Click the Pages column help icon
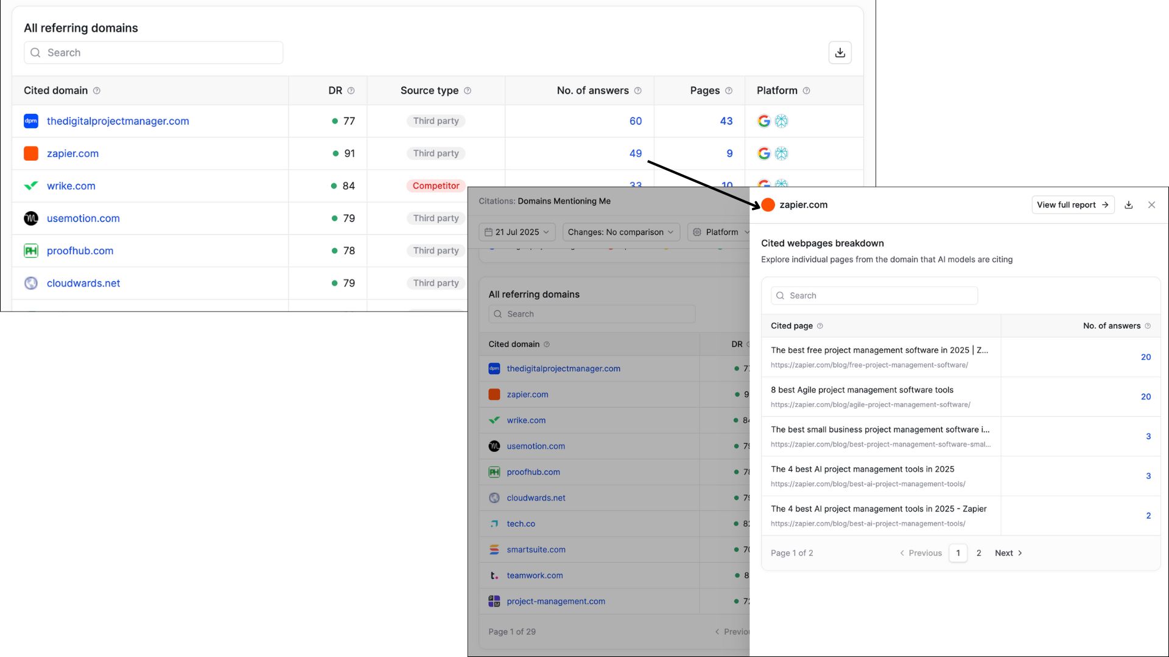 729,91
